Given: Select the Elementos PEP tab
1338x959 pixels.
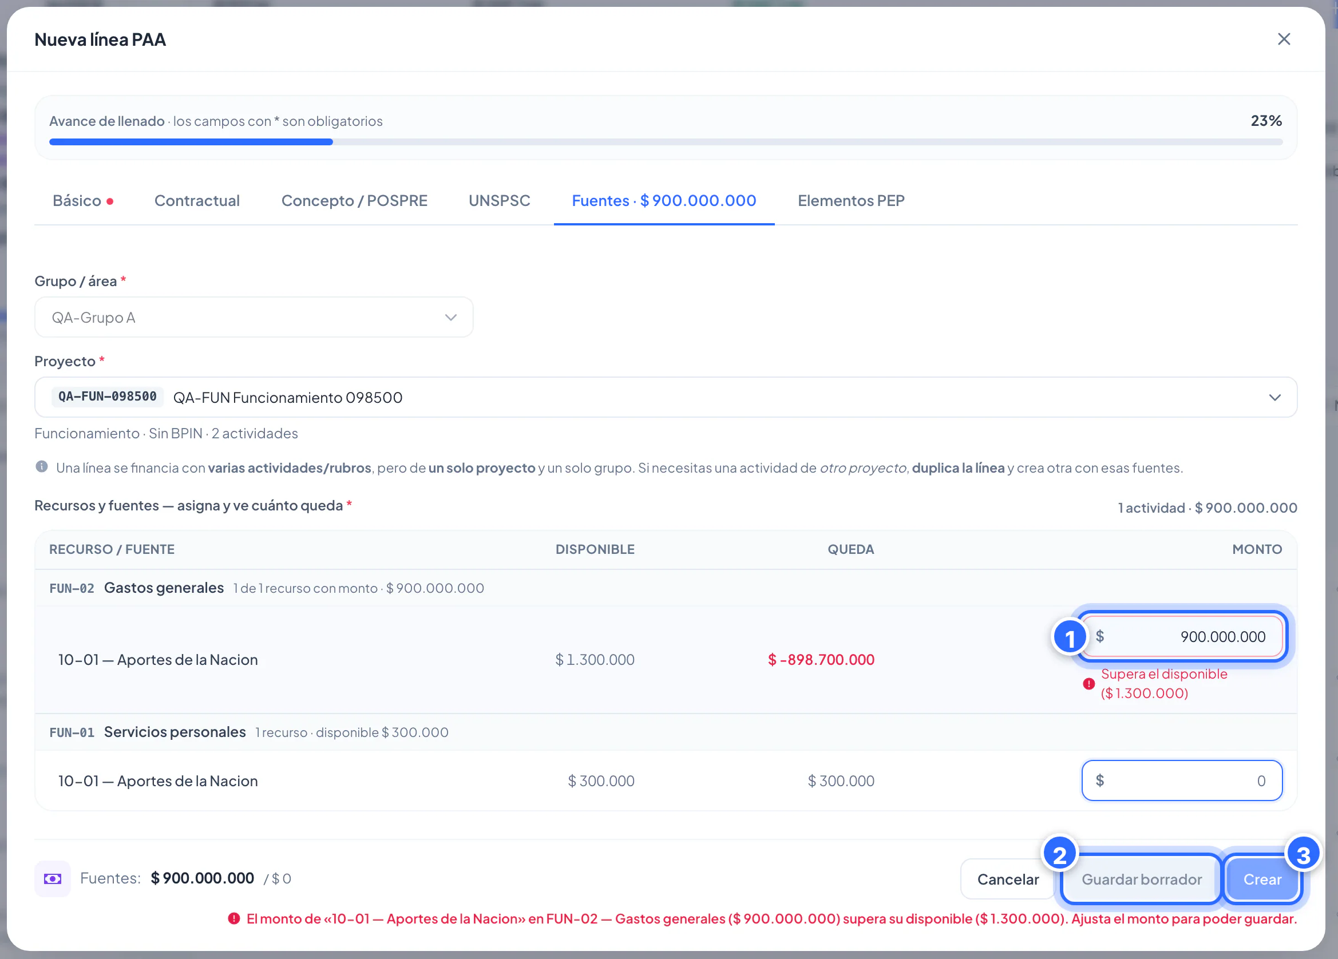Looking at the screenshot, I should [851, 200].
